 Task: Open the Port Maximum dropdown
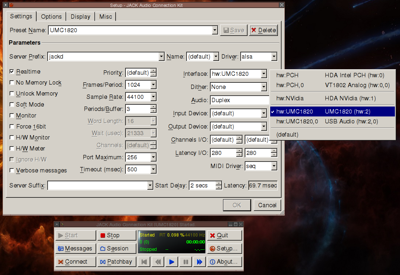tap(153, 157)
